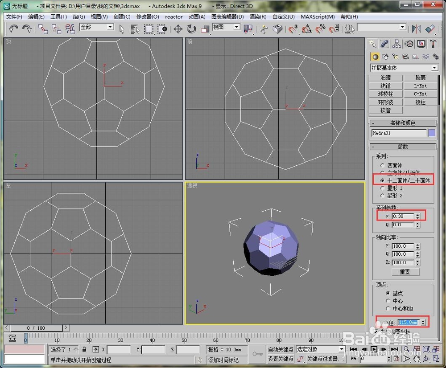Screen dimensions: 446x368
Task: Open the 视图 reference coordinate dropdown
Action: pyautogui.click(x=236, y=27)
